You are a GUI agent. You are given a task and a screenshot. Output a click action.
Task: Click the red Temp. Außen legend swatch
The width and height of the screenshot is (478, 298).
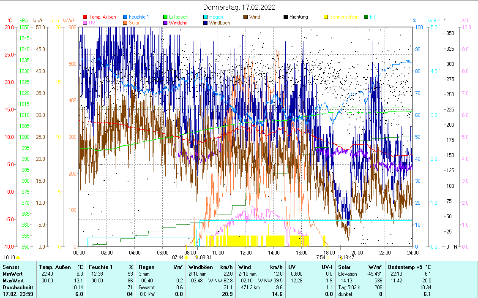pyautogui.click(x=85, y=17)
